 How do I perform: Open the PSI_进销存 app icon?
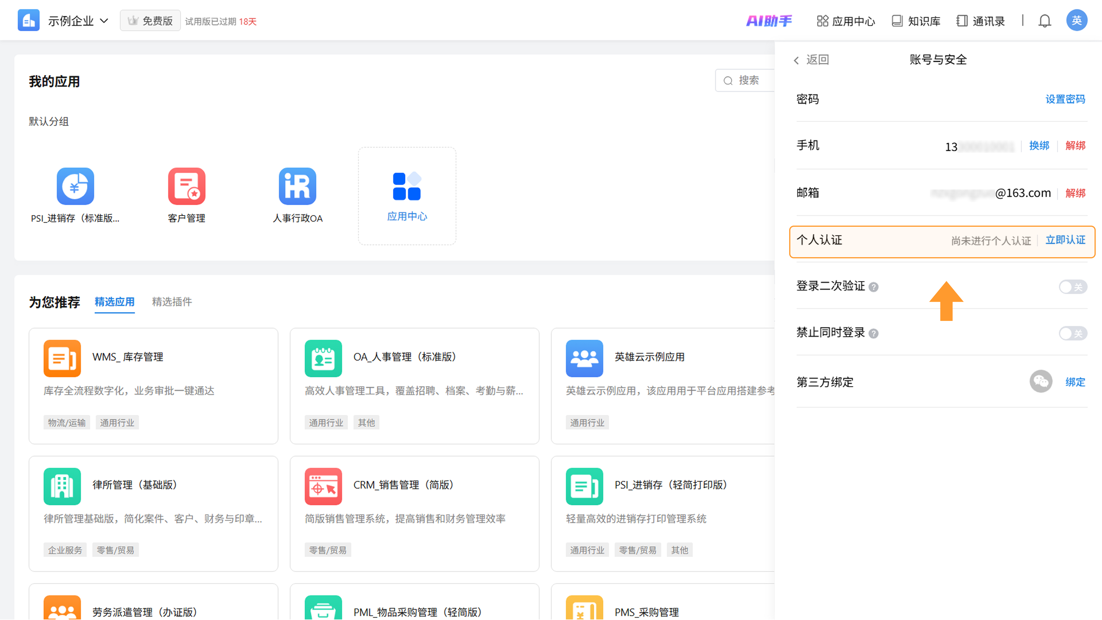tap(75, 186)
